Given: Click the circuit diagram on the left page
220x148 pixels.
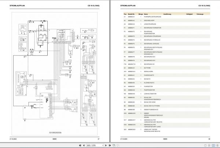Looking at the screenshot, I should tap(54, 74).
